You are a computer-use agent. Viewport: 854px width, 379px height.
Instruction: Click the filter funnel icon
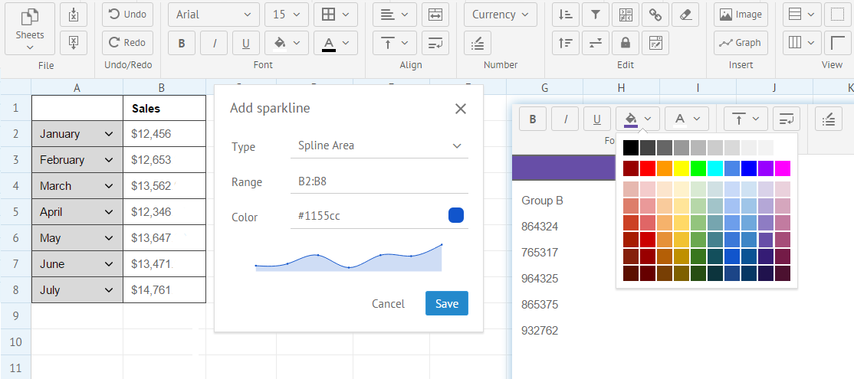[595, 15]
